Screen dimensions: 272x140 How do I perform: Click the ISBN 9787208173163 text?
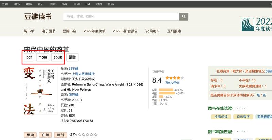point(77,121)
